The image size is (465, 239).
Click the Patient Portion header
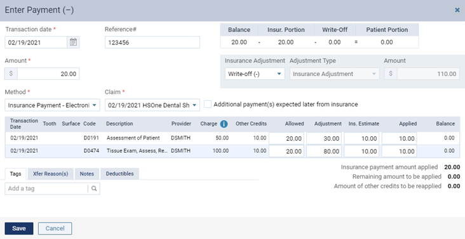coord(387,30)
